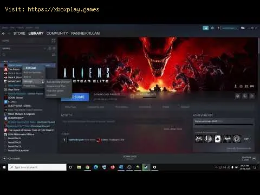Click the activity status text input field
Image resolution: width=260 pixels, height=195 pixels.
[x=122, y=121]
